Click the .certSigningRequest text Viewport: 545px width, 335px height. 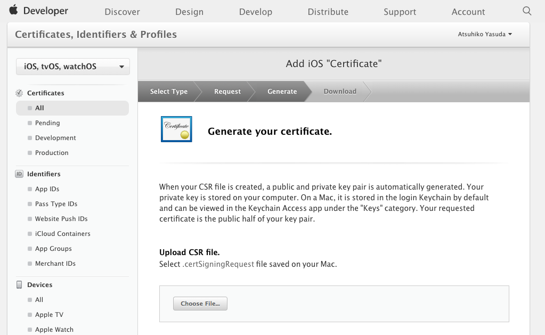tap(218, 264)
